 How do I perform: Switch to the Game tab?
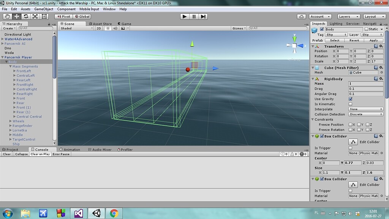(125, 23)
